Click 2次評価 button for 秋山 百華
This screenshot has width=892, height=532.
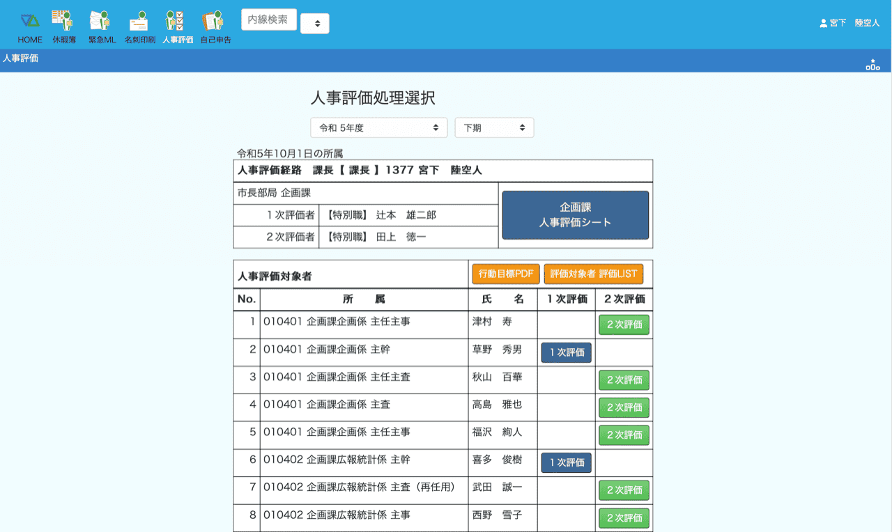624,380
